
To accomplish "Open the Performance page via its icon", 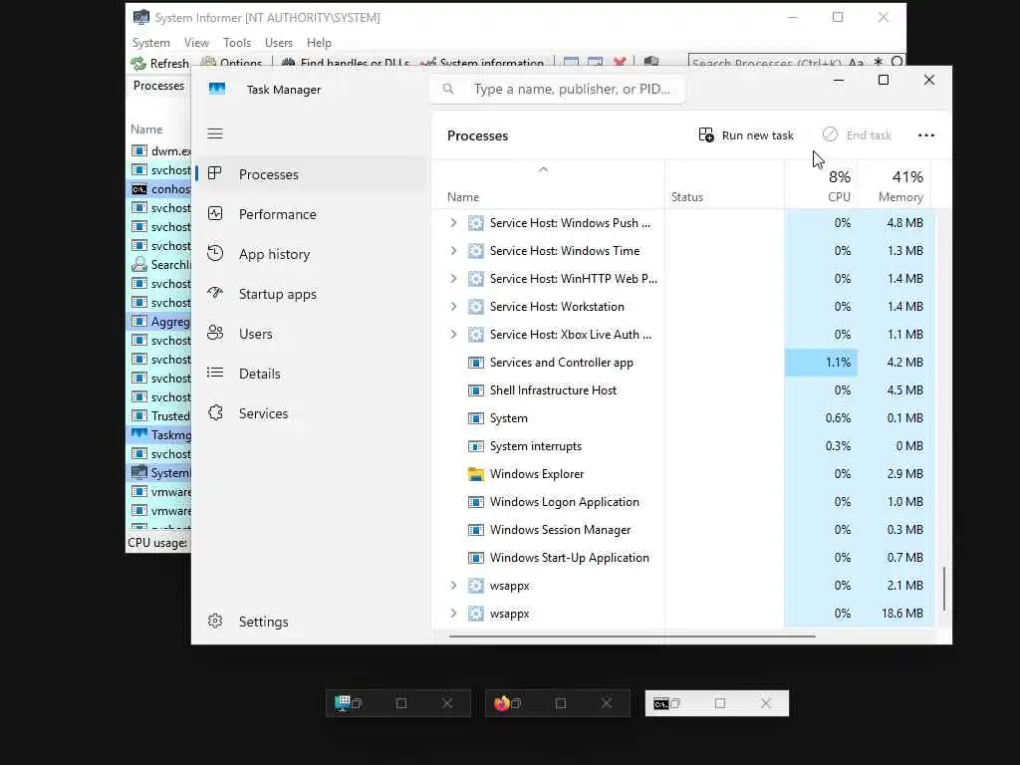I will tap(215, 213).
